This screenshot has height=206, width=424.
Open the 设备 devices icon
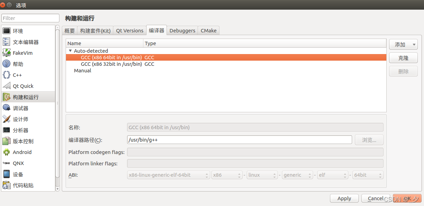tap(7, 174)
